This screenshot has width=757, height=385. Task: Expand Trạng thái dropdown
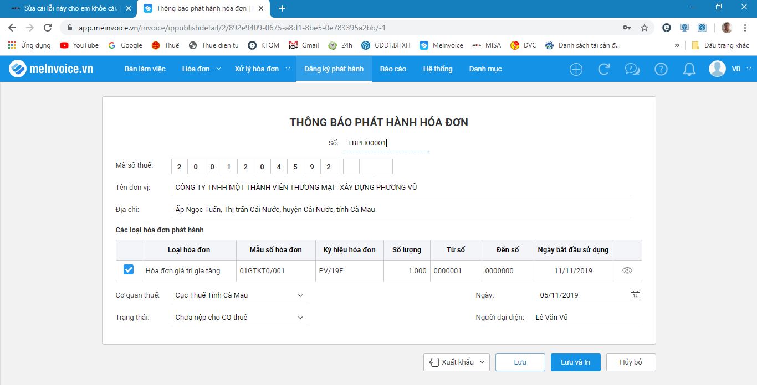click(x=300, y=318)
